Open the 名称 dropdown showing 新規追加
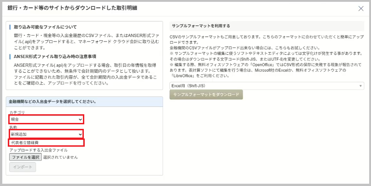 46,134
